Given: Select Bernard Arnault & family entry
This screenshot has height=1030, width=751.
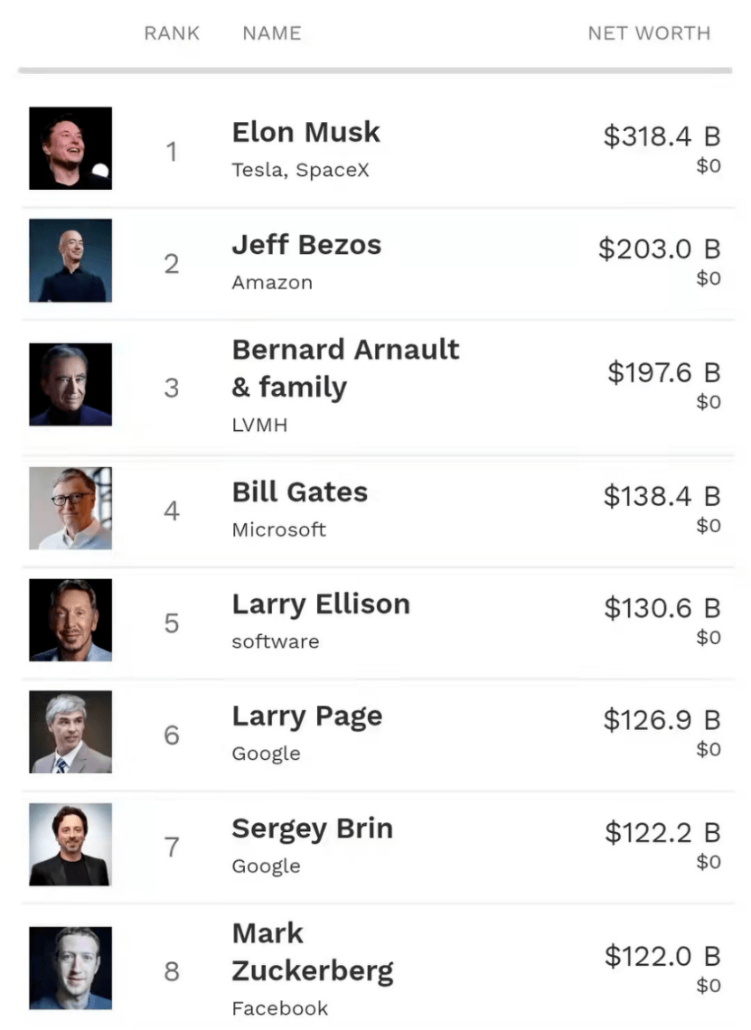Looking at the screenshot, I should pos(345,369).
